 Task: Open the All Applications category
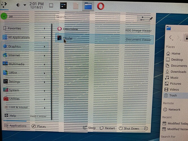tap(25, 38)
